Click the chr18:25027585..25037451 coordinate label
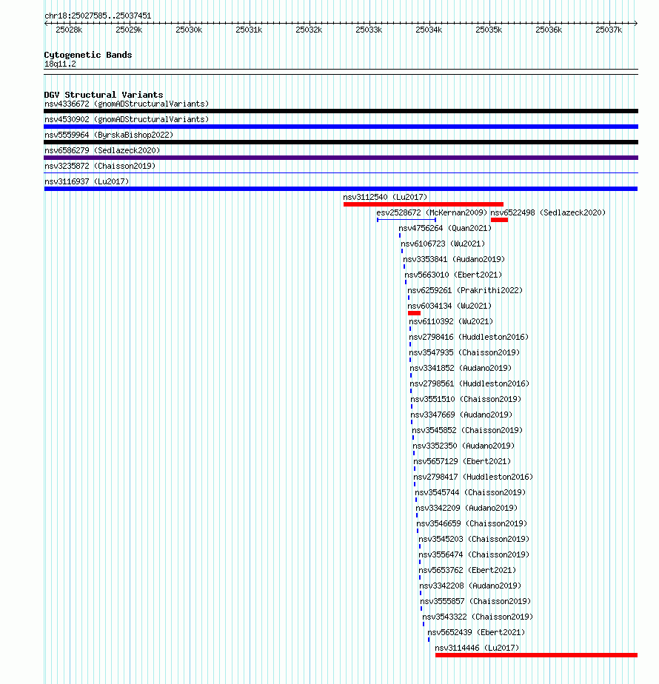Screen dimensions: 659x684 coord(98,16)
